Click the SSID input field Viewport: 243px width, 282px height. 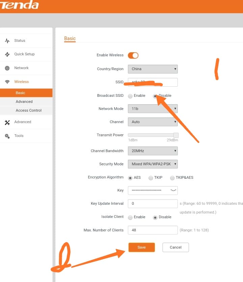pyautogui.click(x=153, y=82)
